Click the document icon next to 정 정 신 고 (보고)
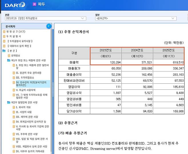 tap(4, 31)
